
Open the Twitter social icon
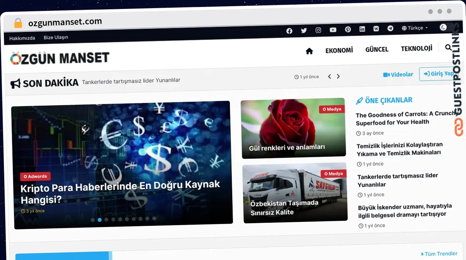[x=304, y=31]
